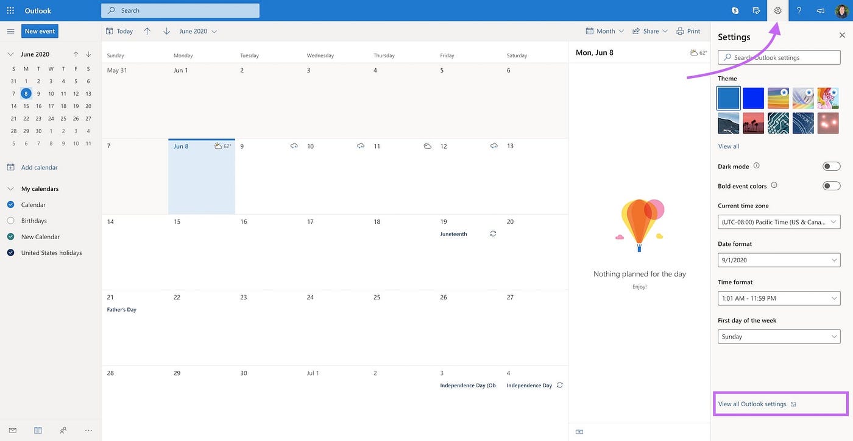Open the Help question mark icon

[799, 10]
